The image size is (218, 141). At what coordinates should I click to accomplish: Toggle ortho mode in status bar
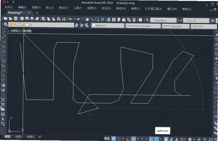coord(128,139)
